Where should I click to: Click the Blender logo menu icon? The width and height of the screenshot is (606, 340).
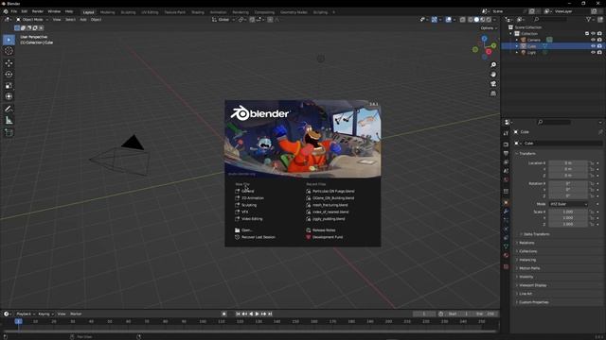6,11
